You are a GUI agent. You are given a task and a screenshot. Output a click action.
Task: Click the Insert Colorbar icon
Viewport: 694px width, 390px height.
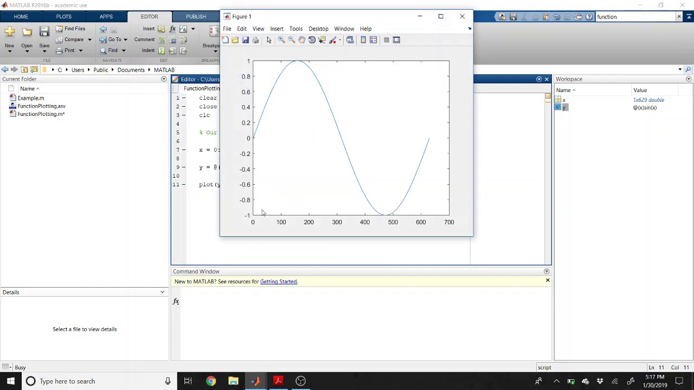(363, 40)
